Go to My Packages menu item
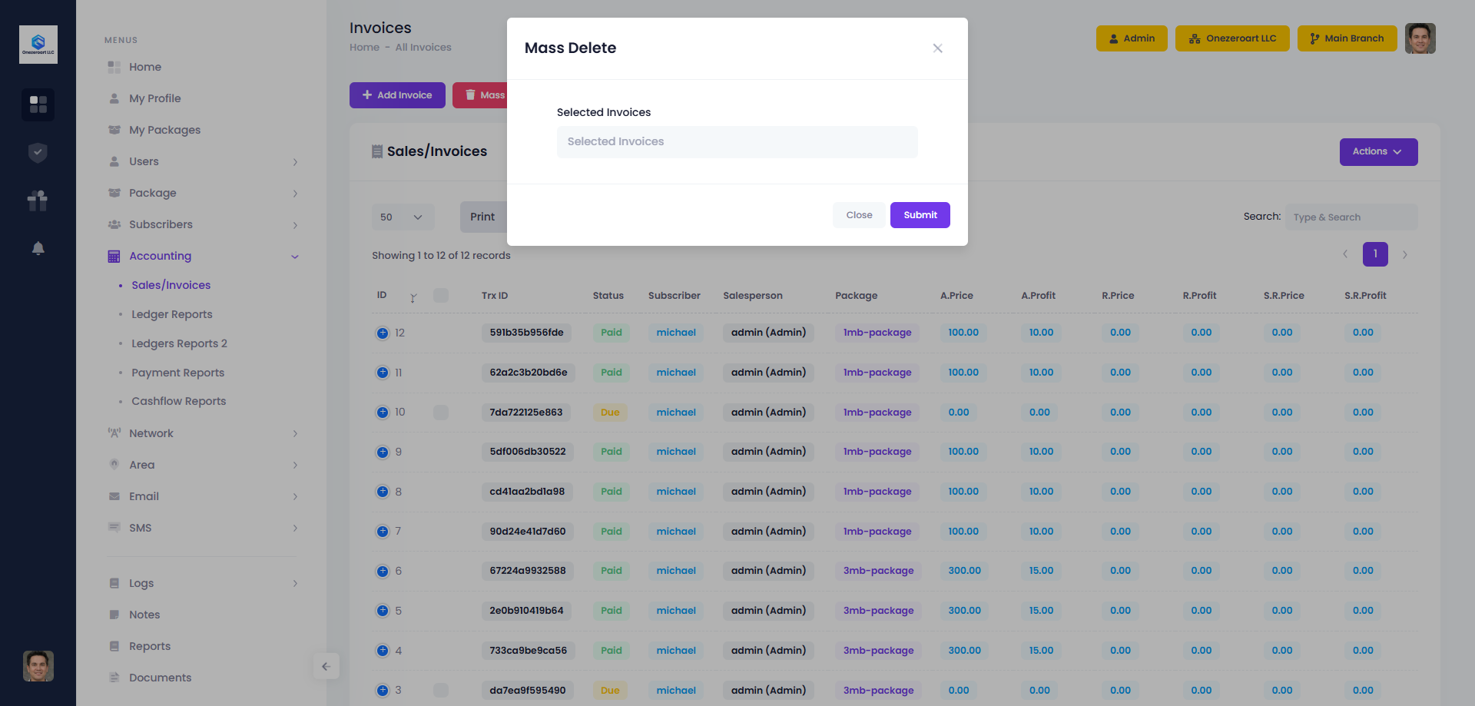This screenshot has height=706, width=1475. [x=164, y=130]
